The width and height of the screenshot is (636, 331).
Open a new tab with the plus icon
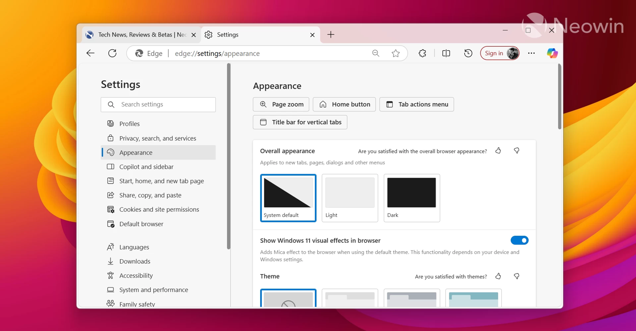pyautogui.click(x=331, y=34)
